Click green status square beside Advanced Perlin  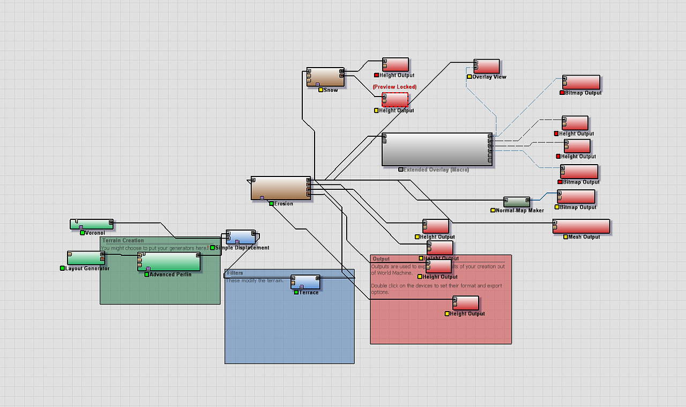point(147,275)
